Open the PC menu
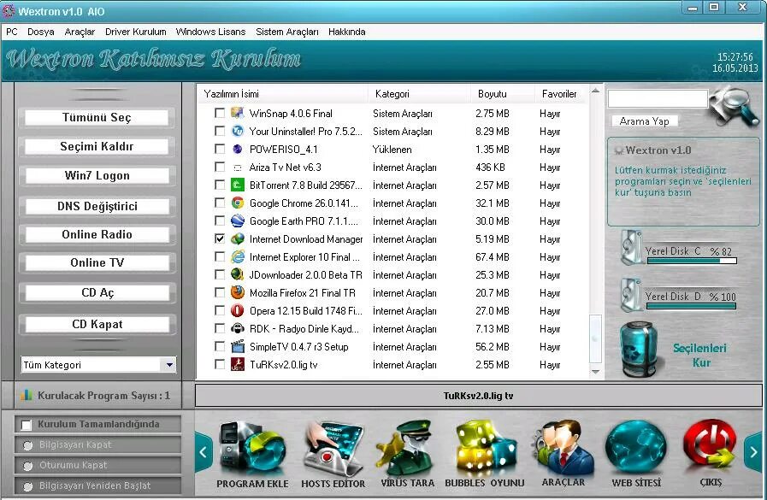The height and width of the screenshot is (500, 767). [x=12, y=32]
